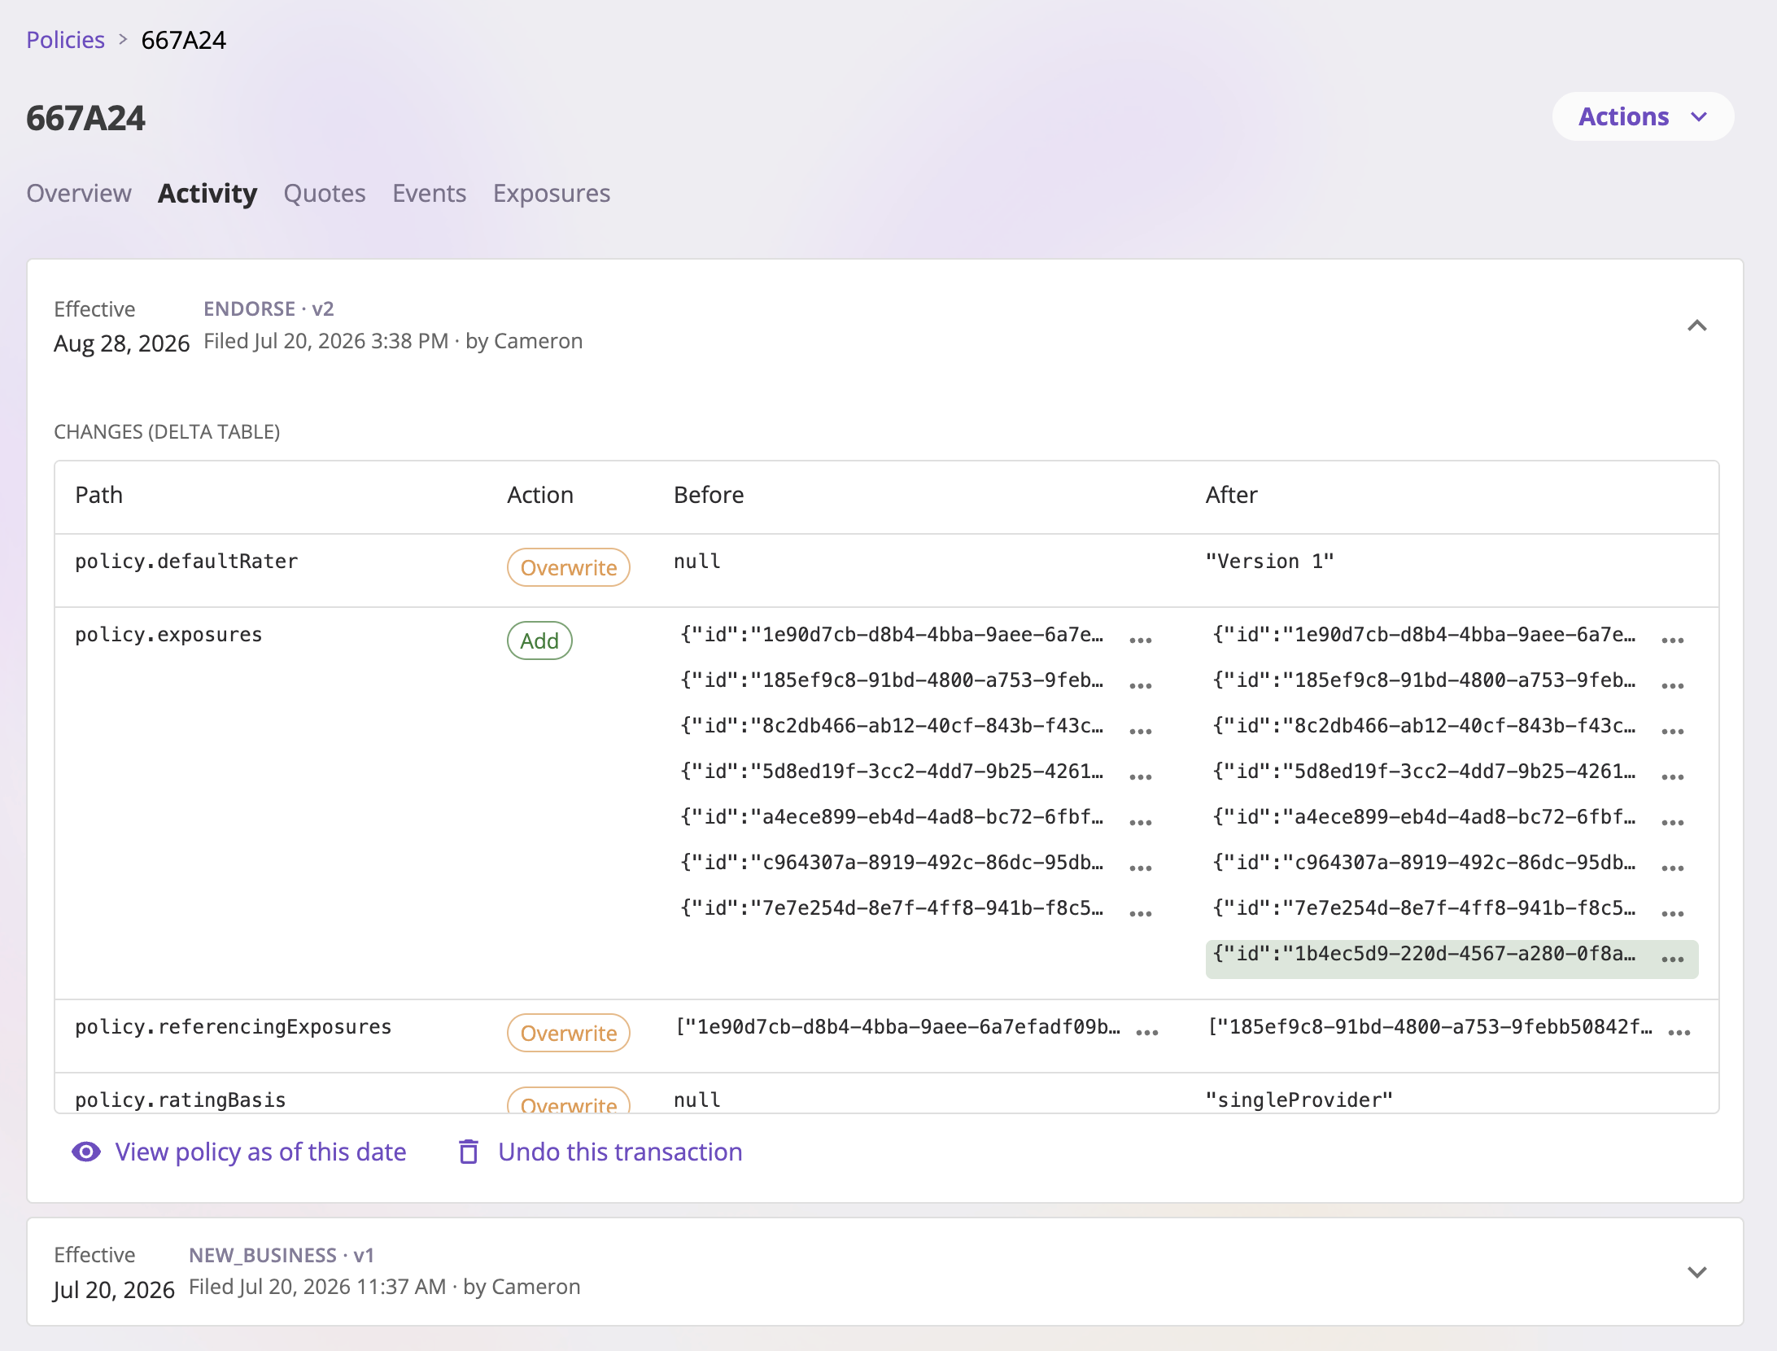Expand ellipsis for After value 5d8ed19f exposure
Viewport: 1777px width, 1351px height.
coord(1673,776)
